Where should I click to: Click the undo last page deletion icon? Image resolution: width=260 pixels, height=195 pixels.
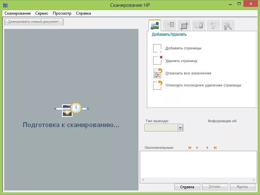(x=157, y=85)
